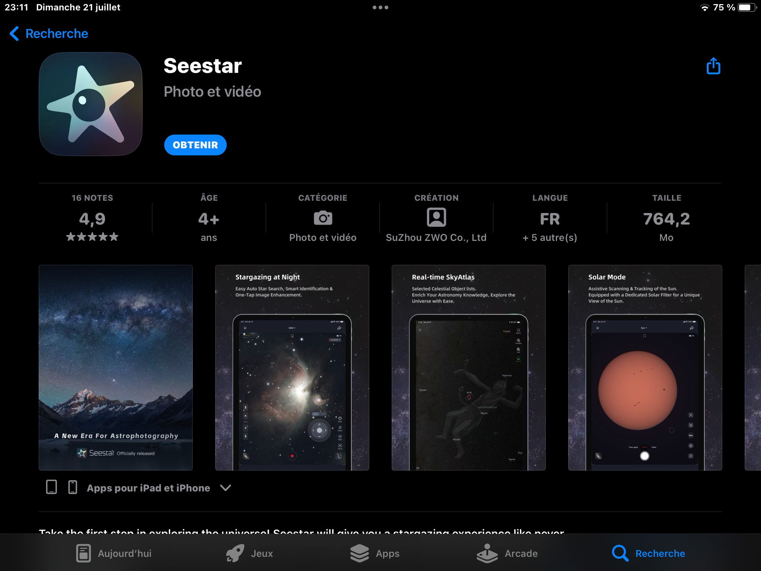The height and width of the screenshot is (571, 761).
Task: Go back to Recherche
Action: pos(49,33)
